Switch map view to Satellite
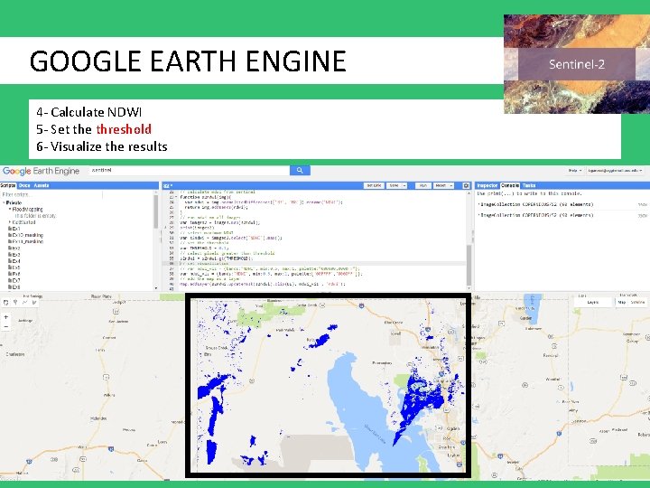Viewport: 650px width, 488px height. 637,302
